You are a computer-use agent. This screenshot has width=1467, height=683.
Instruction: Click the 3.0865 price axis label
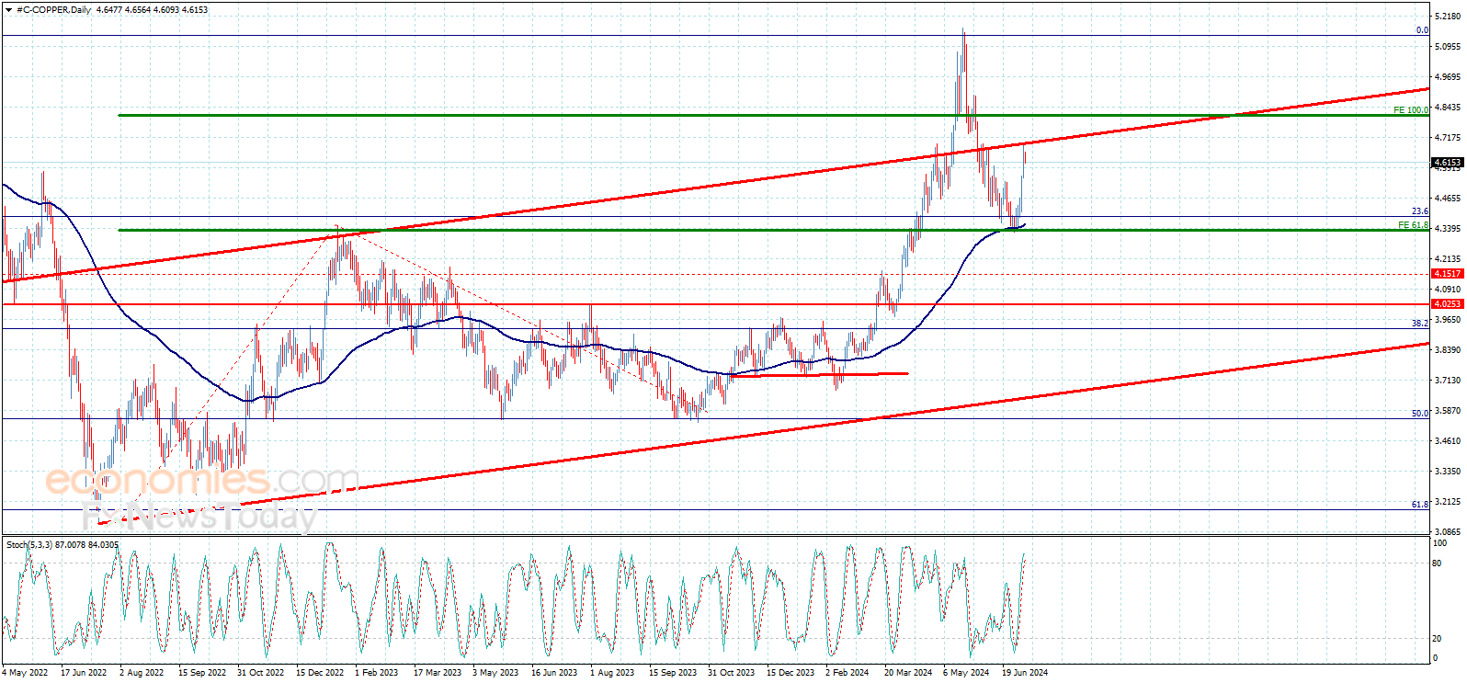coord(1449,531)
